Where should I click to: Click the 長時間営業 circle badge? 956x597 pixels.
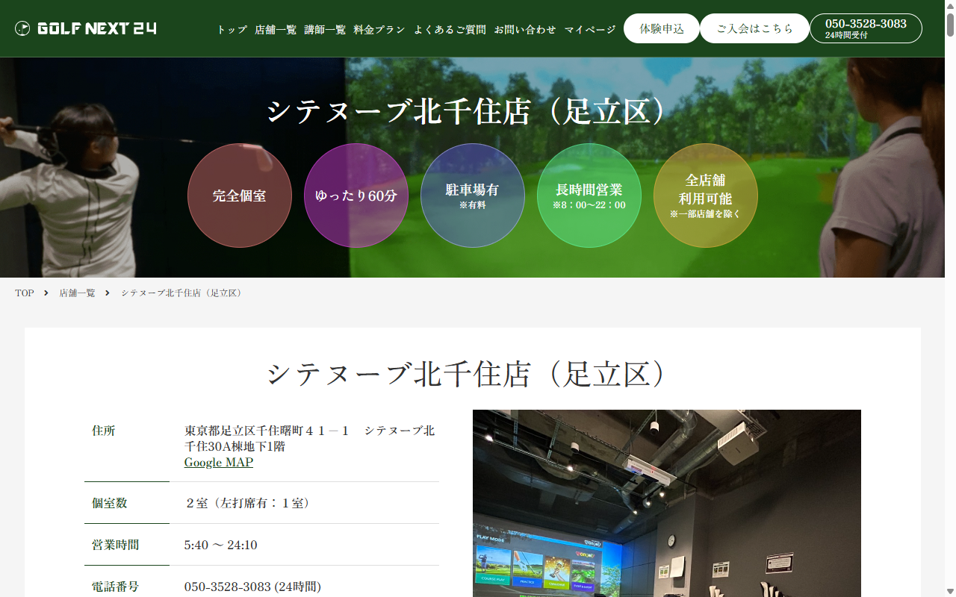click(x=589, y=196)
